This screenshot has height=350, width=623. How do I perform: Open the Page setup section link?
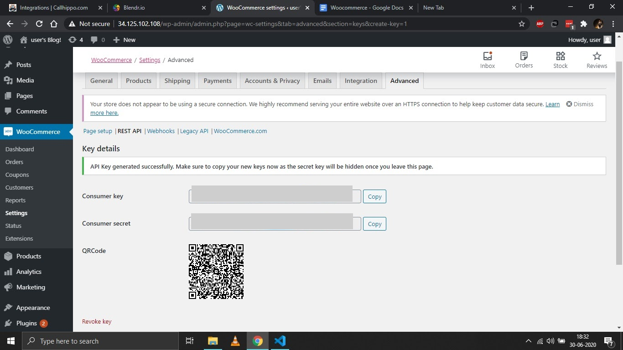point(98,131)
